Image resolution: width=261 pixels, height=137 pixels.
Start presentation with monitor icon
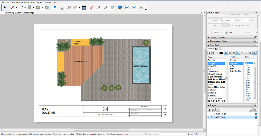click(x=120, y=7)
